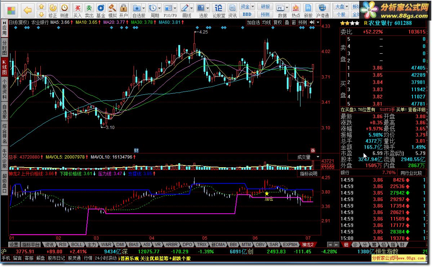Select the 神龙2 indicator tab
Screen dimensions: 432x267
pos(308,245)
